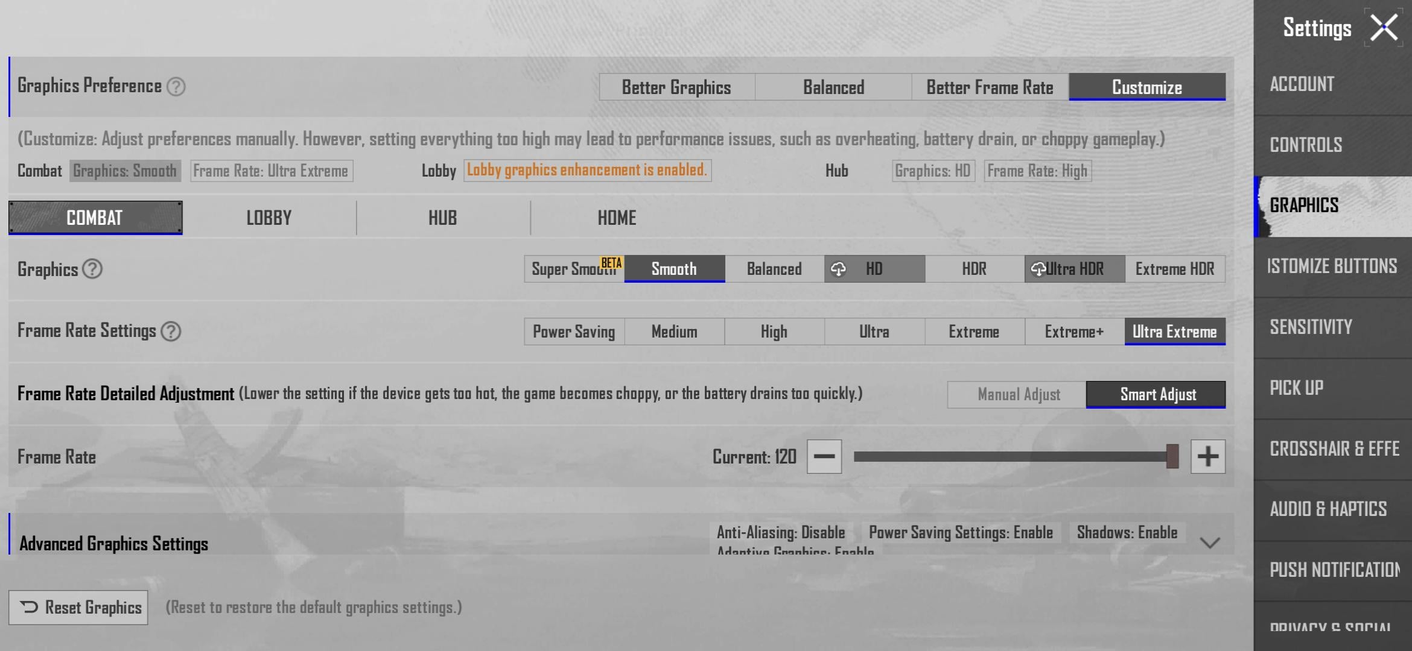Viewport: 1412px width, 651px height.
Task: Increase frame rate with plus button
Action: click(1207, 456)
